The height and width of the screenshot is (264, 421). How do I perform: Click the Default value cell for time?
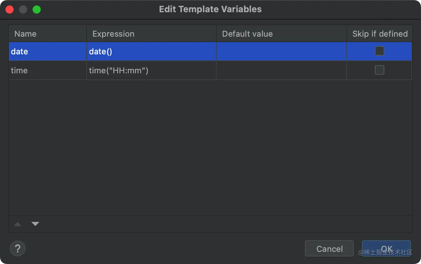(x=281, y=71)
